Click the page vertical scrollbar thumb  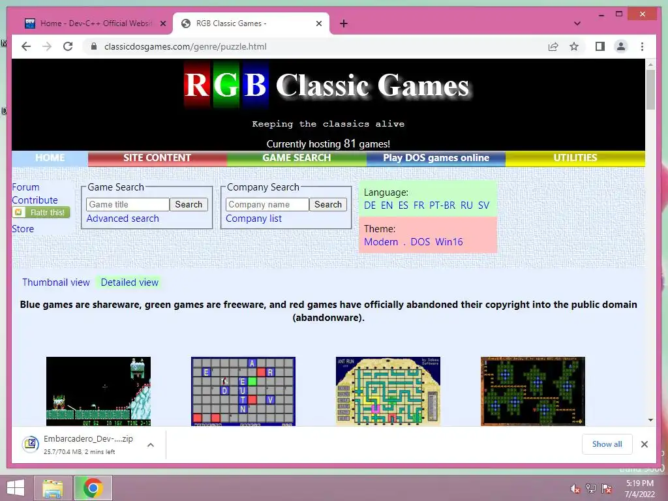pyautogui.click(x=650, y=89)
